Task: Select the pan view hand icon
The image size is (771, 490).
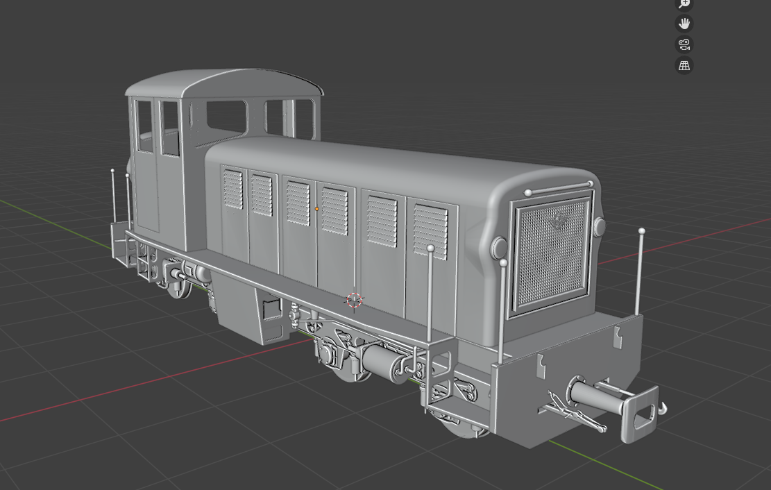Action: 684,24
